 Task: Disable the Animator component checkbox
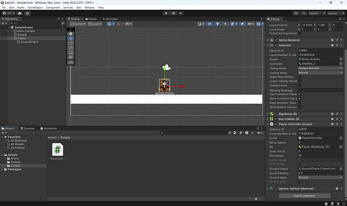pos(276,45)
